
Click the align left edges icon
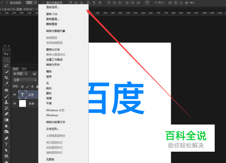88,3
